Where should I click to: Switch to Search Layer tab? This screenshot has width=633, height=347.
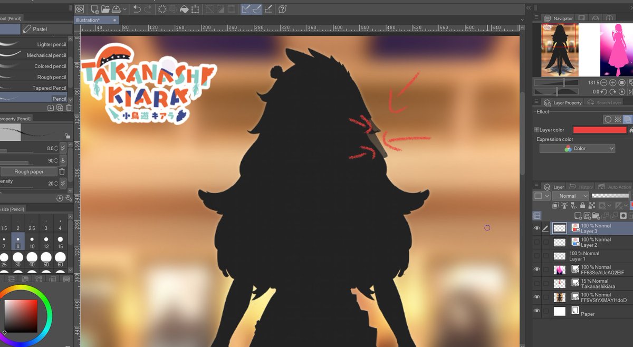tap(605, 103)
